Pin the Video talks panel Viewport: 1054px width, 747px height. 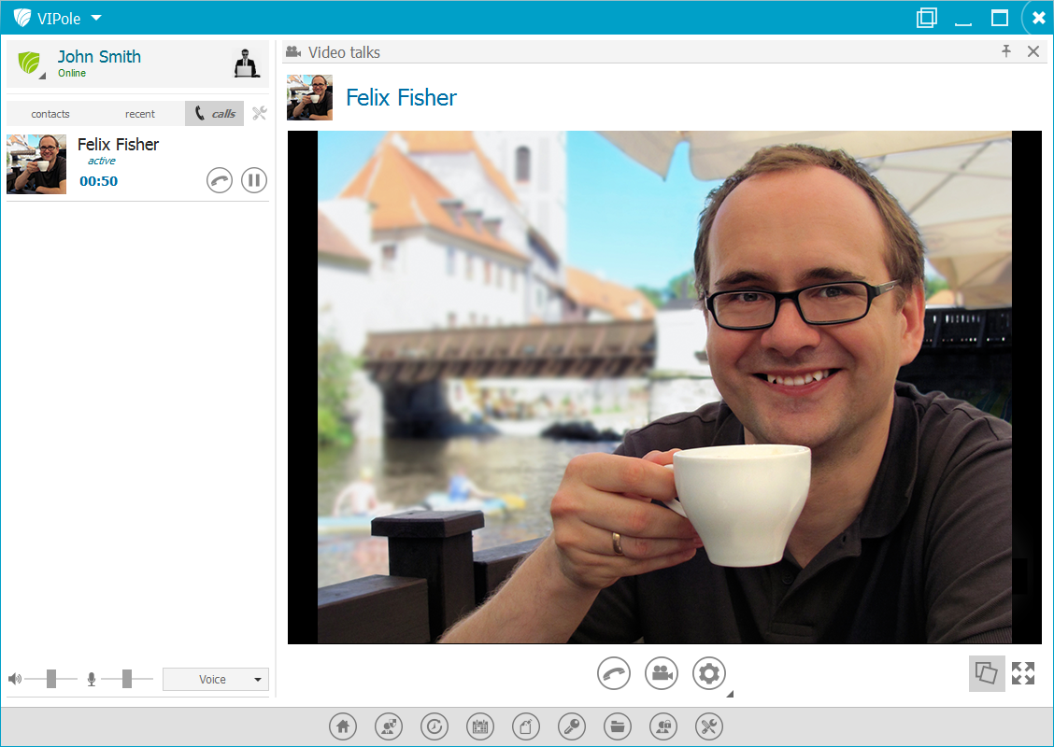click(1006, 51)
